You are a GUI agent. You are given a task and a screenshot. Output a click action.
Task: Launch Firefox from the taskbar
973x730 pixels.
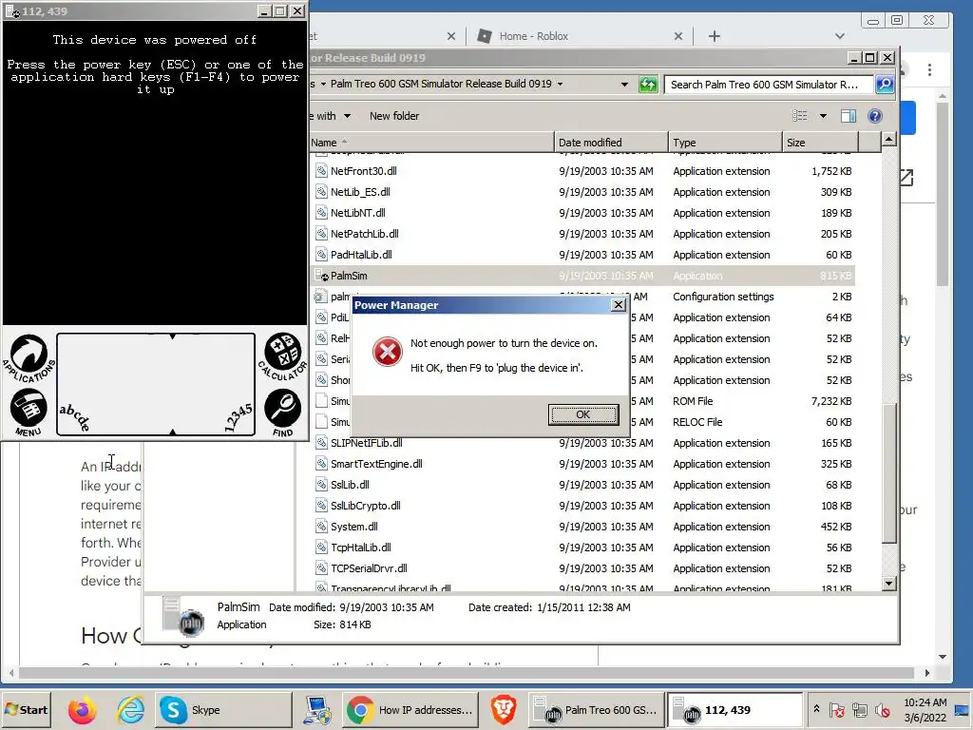click(x=82, y=709)
